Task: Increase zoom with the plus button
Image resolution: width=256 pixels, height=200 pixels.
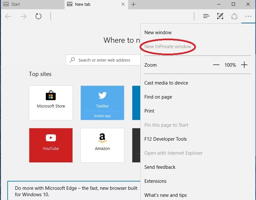Action: pyautogui.click(x=244, y=65)
